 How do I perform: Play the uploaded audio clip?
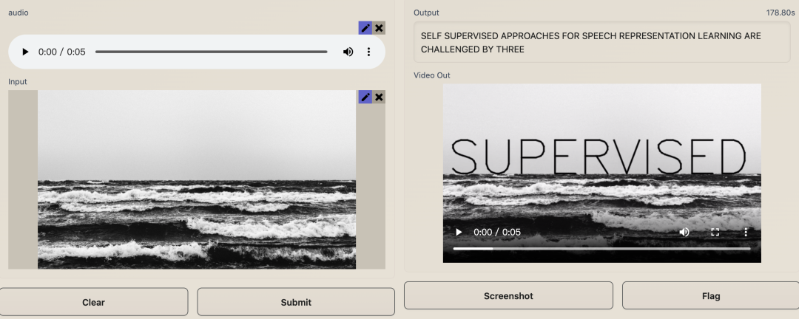[x=25, y=52]
